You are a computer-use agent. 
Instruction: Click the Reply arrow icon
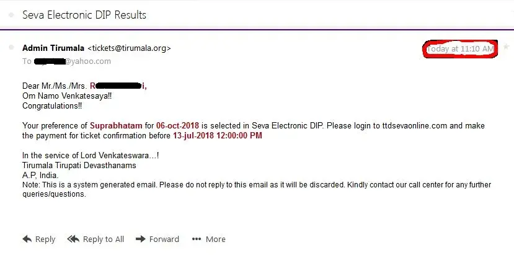(27, 239)
